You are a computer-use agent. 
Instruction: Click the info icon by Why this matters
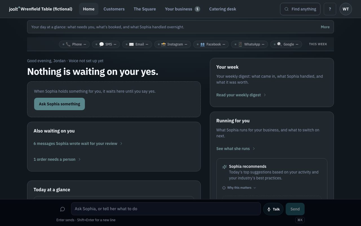pyautogui.click(x=224, y=188)
